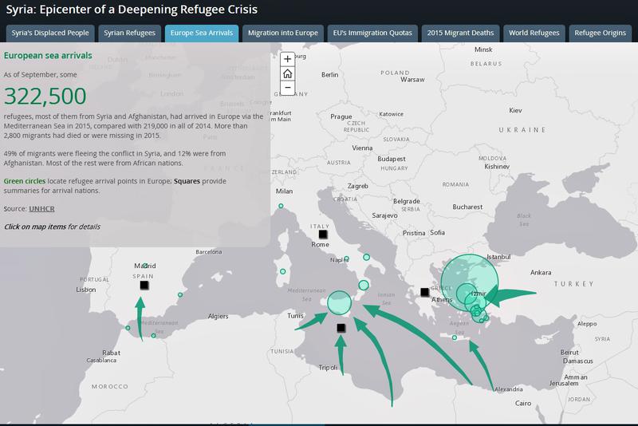Click the black square marker near Rome

[323, 235]
